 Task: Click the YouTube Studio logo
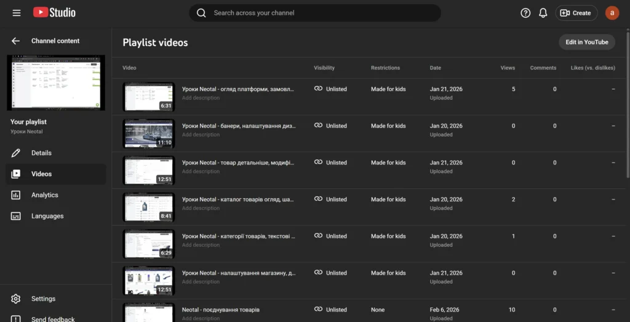pyautogui.click(x=54, y=12)
